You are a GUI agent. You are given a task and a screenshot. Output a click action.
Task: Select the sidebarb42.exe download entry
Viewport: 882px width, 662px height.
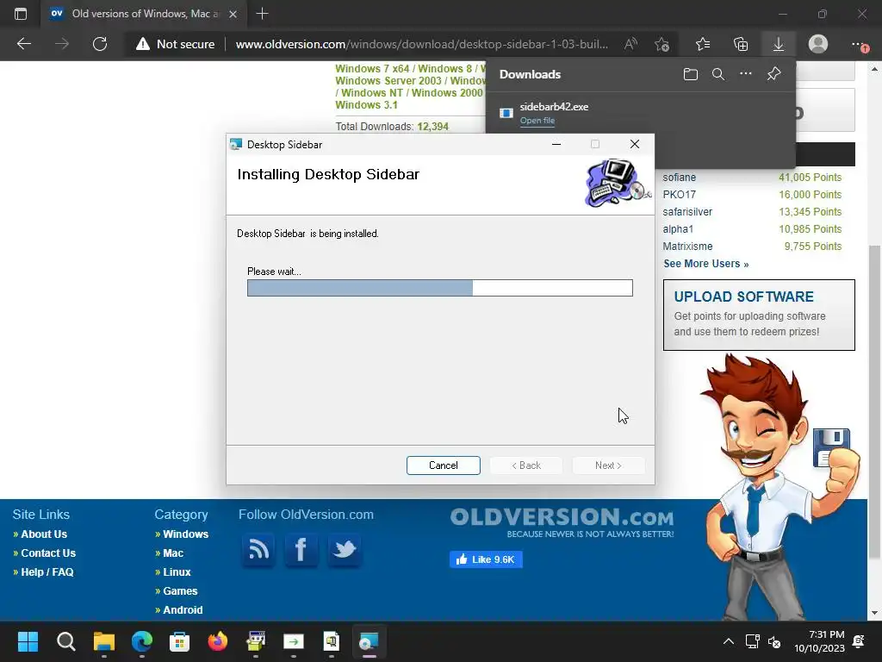point(640,113)
